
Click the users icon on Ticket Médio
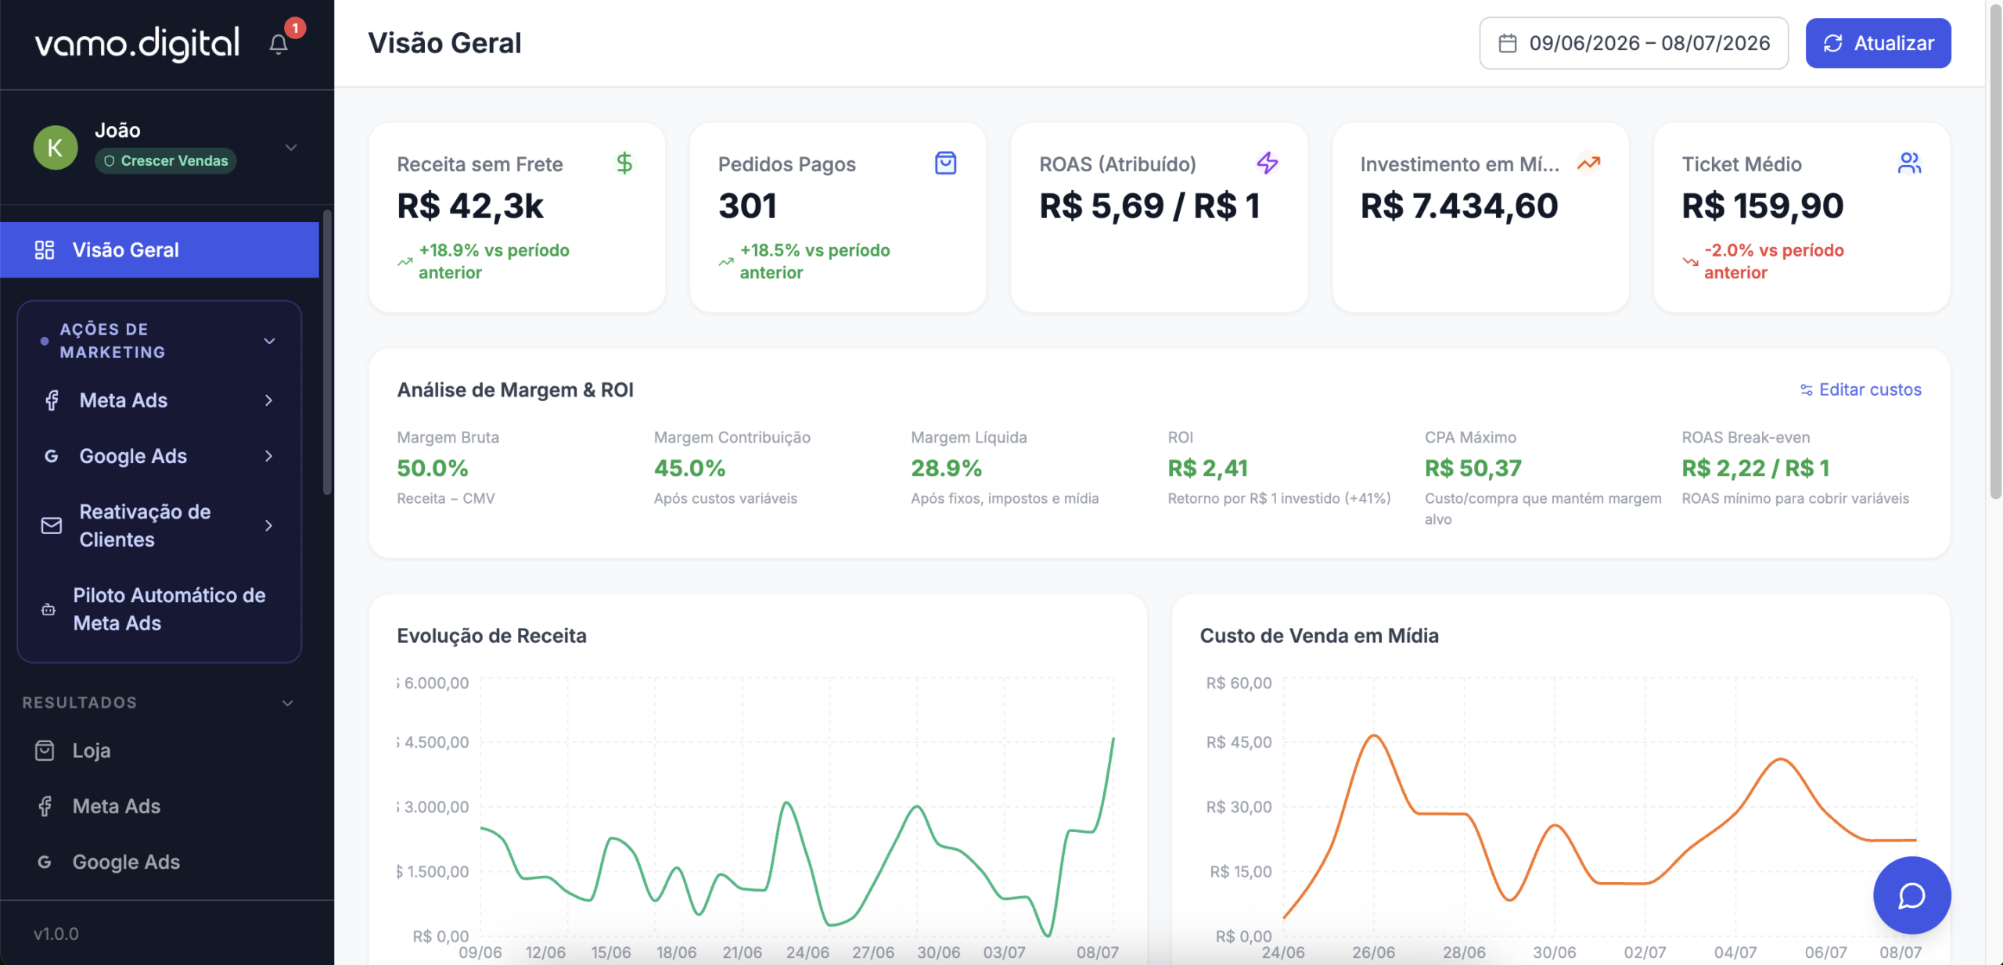point(1909,163)
